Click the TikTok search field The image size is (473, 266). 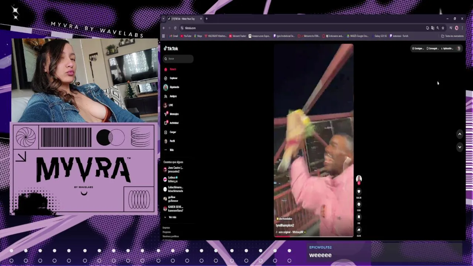pyautogui.click(x=178, y=59)
